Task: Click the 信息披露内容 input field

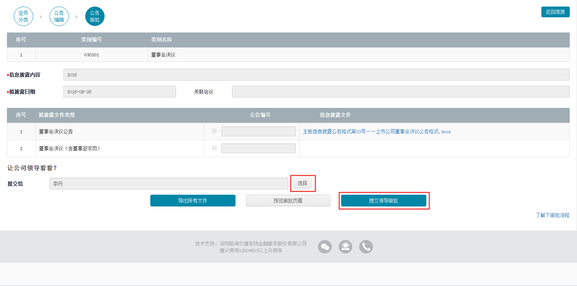Action: (x=316, y=75)
